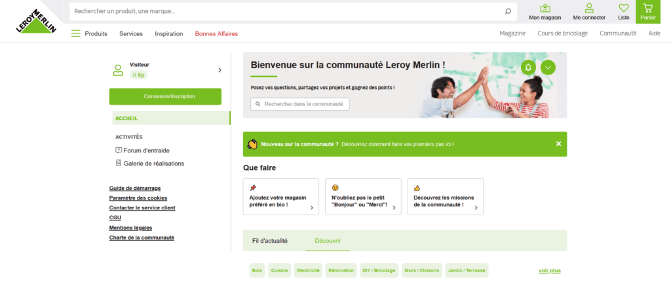This screenshot has height=284, width=671.
Task: Open arrow on Découvrez les missions card
Action: coord(476,208)
